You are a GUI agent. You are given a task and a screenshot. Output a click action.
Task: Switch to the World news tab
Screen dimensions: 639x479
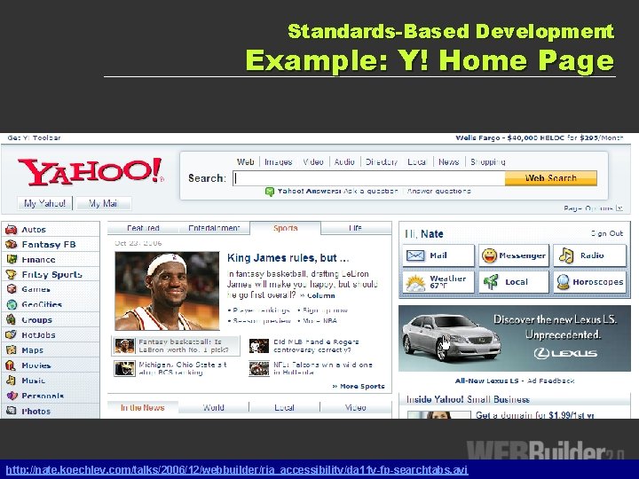click(214, 408)
